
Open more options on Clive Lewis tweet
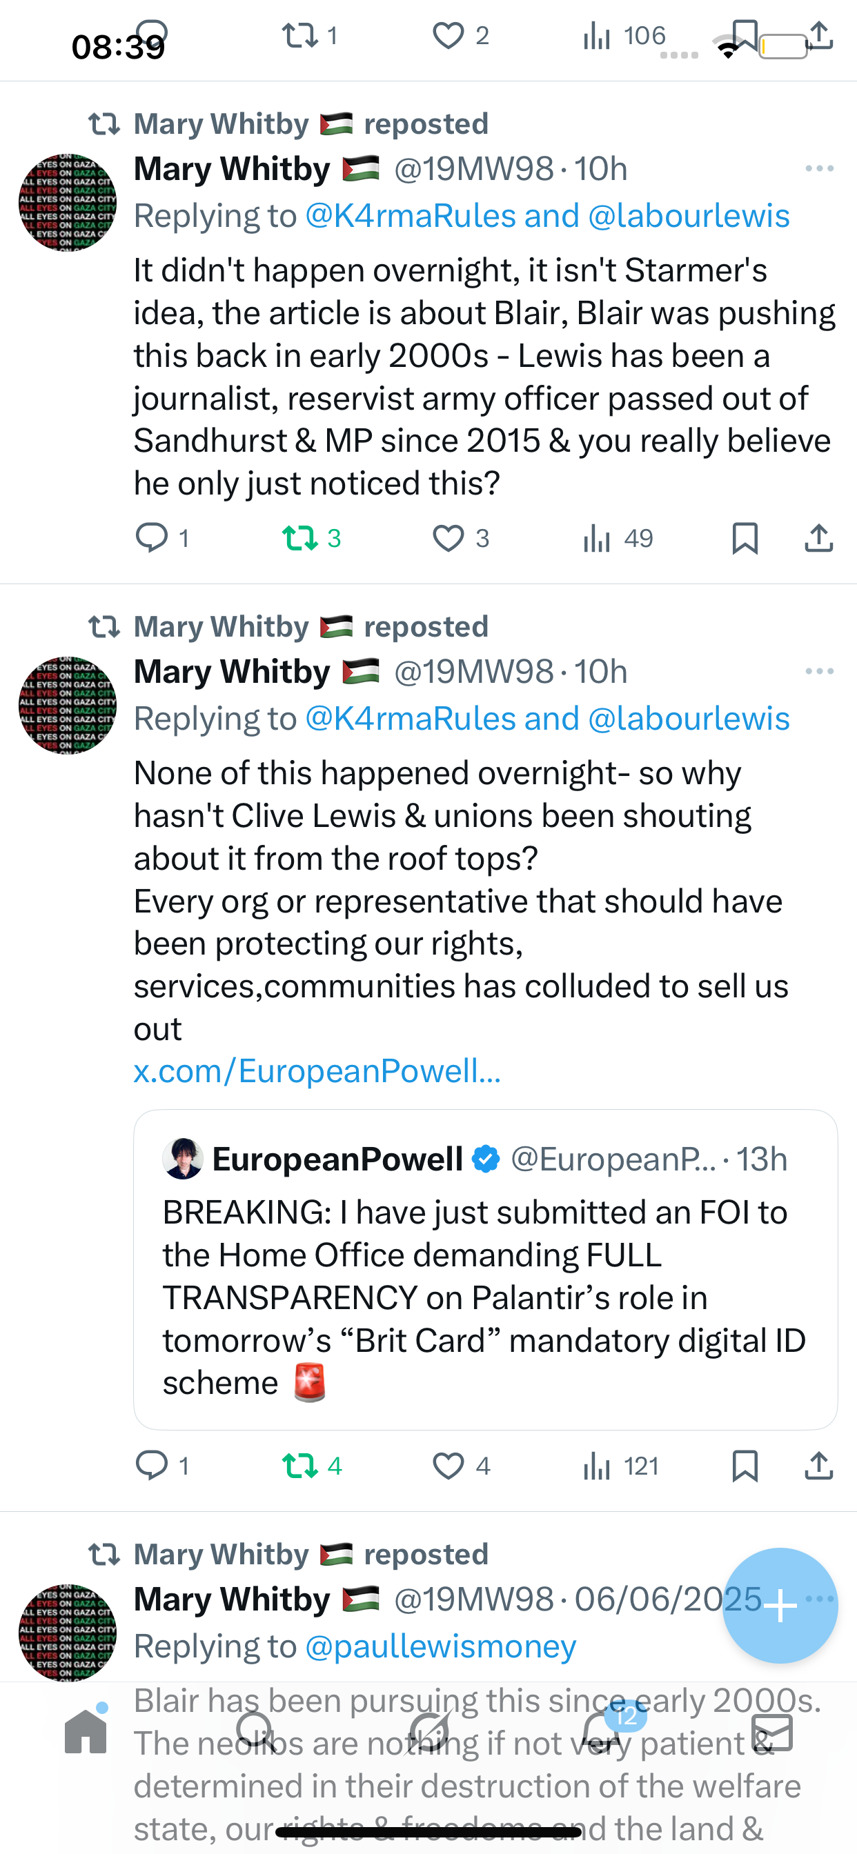point(819,672)
